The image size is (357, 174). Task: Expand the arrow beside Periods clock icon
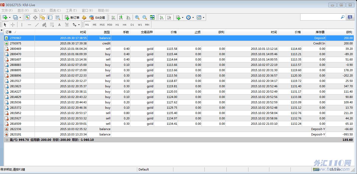(x=193, y=17)
